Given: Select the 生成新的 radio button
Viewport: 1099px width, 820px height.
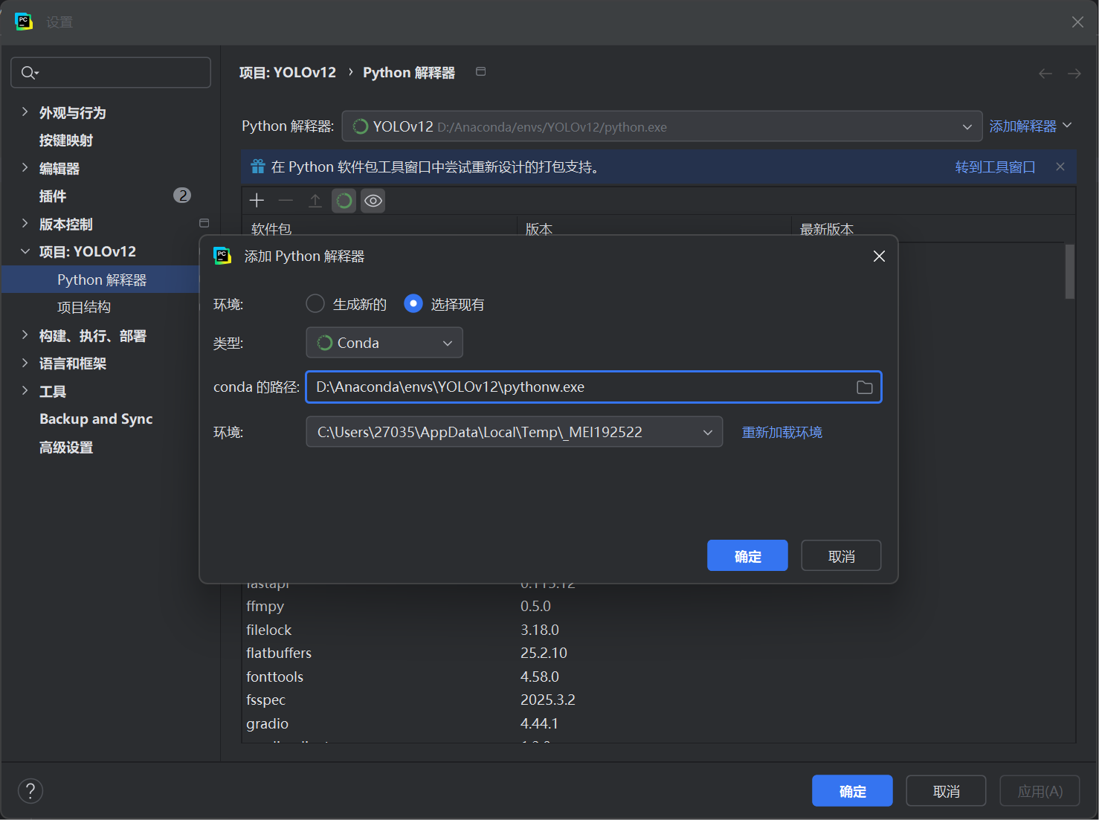Looking at the screenshot, I should pyautogui.click(x=315, y=303).
